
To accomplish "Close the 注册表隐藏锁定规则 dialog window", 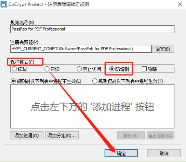I will pyautogui.click(x=180, y=4).
